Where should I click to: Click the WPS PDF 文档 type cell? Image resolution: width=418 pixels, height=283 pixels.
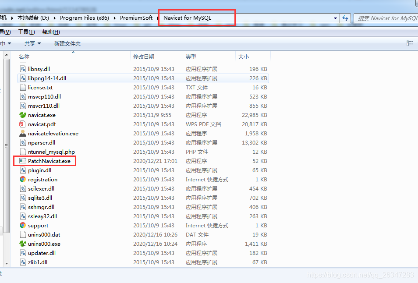pos(203,124)
